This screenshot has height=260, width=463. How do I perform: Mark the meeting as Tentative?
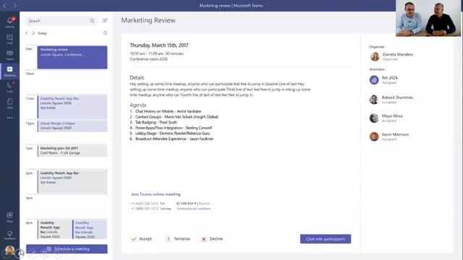[178, 239]
